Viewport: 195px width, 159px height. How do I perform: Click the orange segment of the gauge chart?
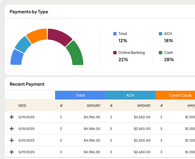[38, 35]
